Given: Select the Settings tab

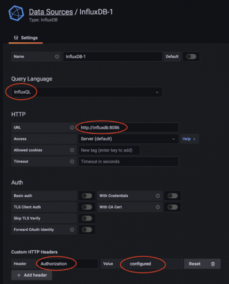Looking at the screenshot, I should (26, 38).
